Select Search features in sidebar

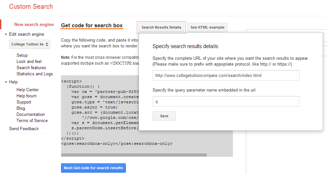pos(31,68)
